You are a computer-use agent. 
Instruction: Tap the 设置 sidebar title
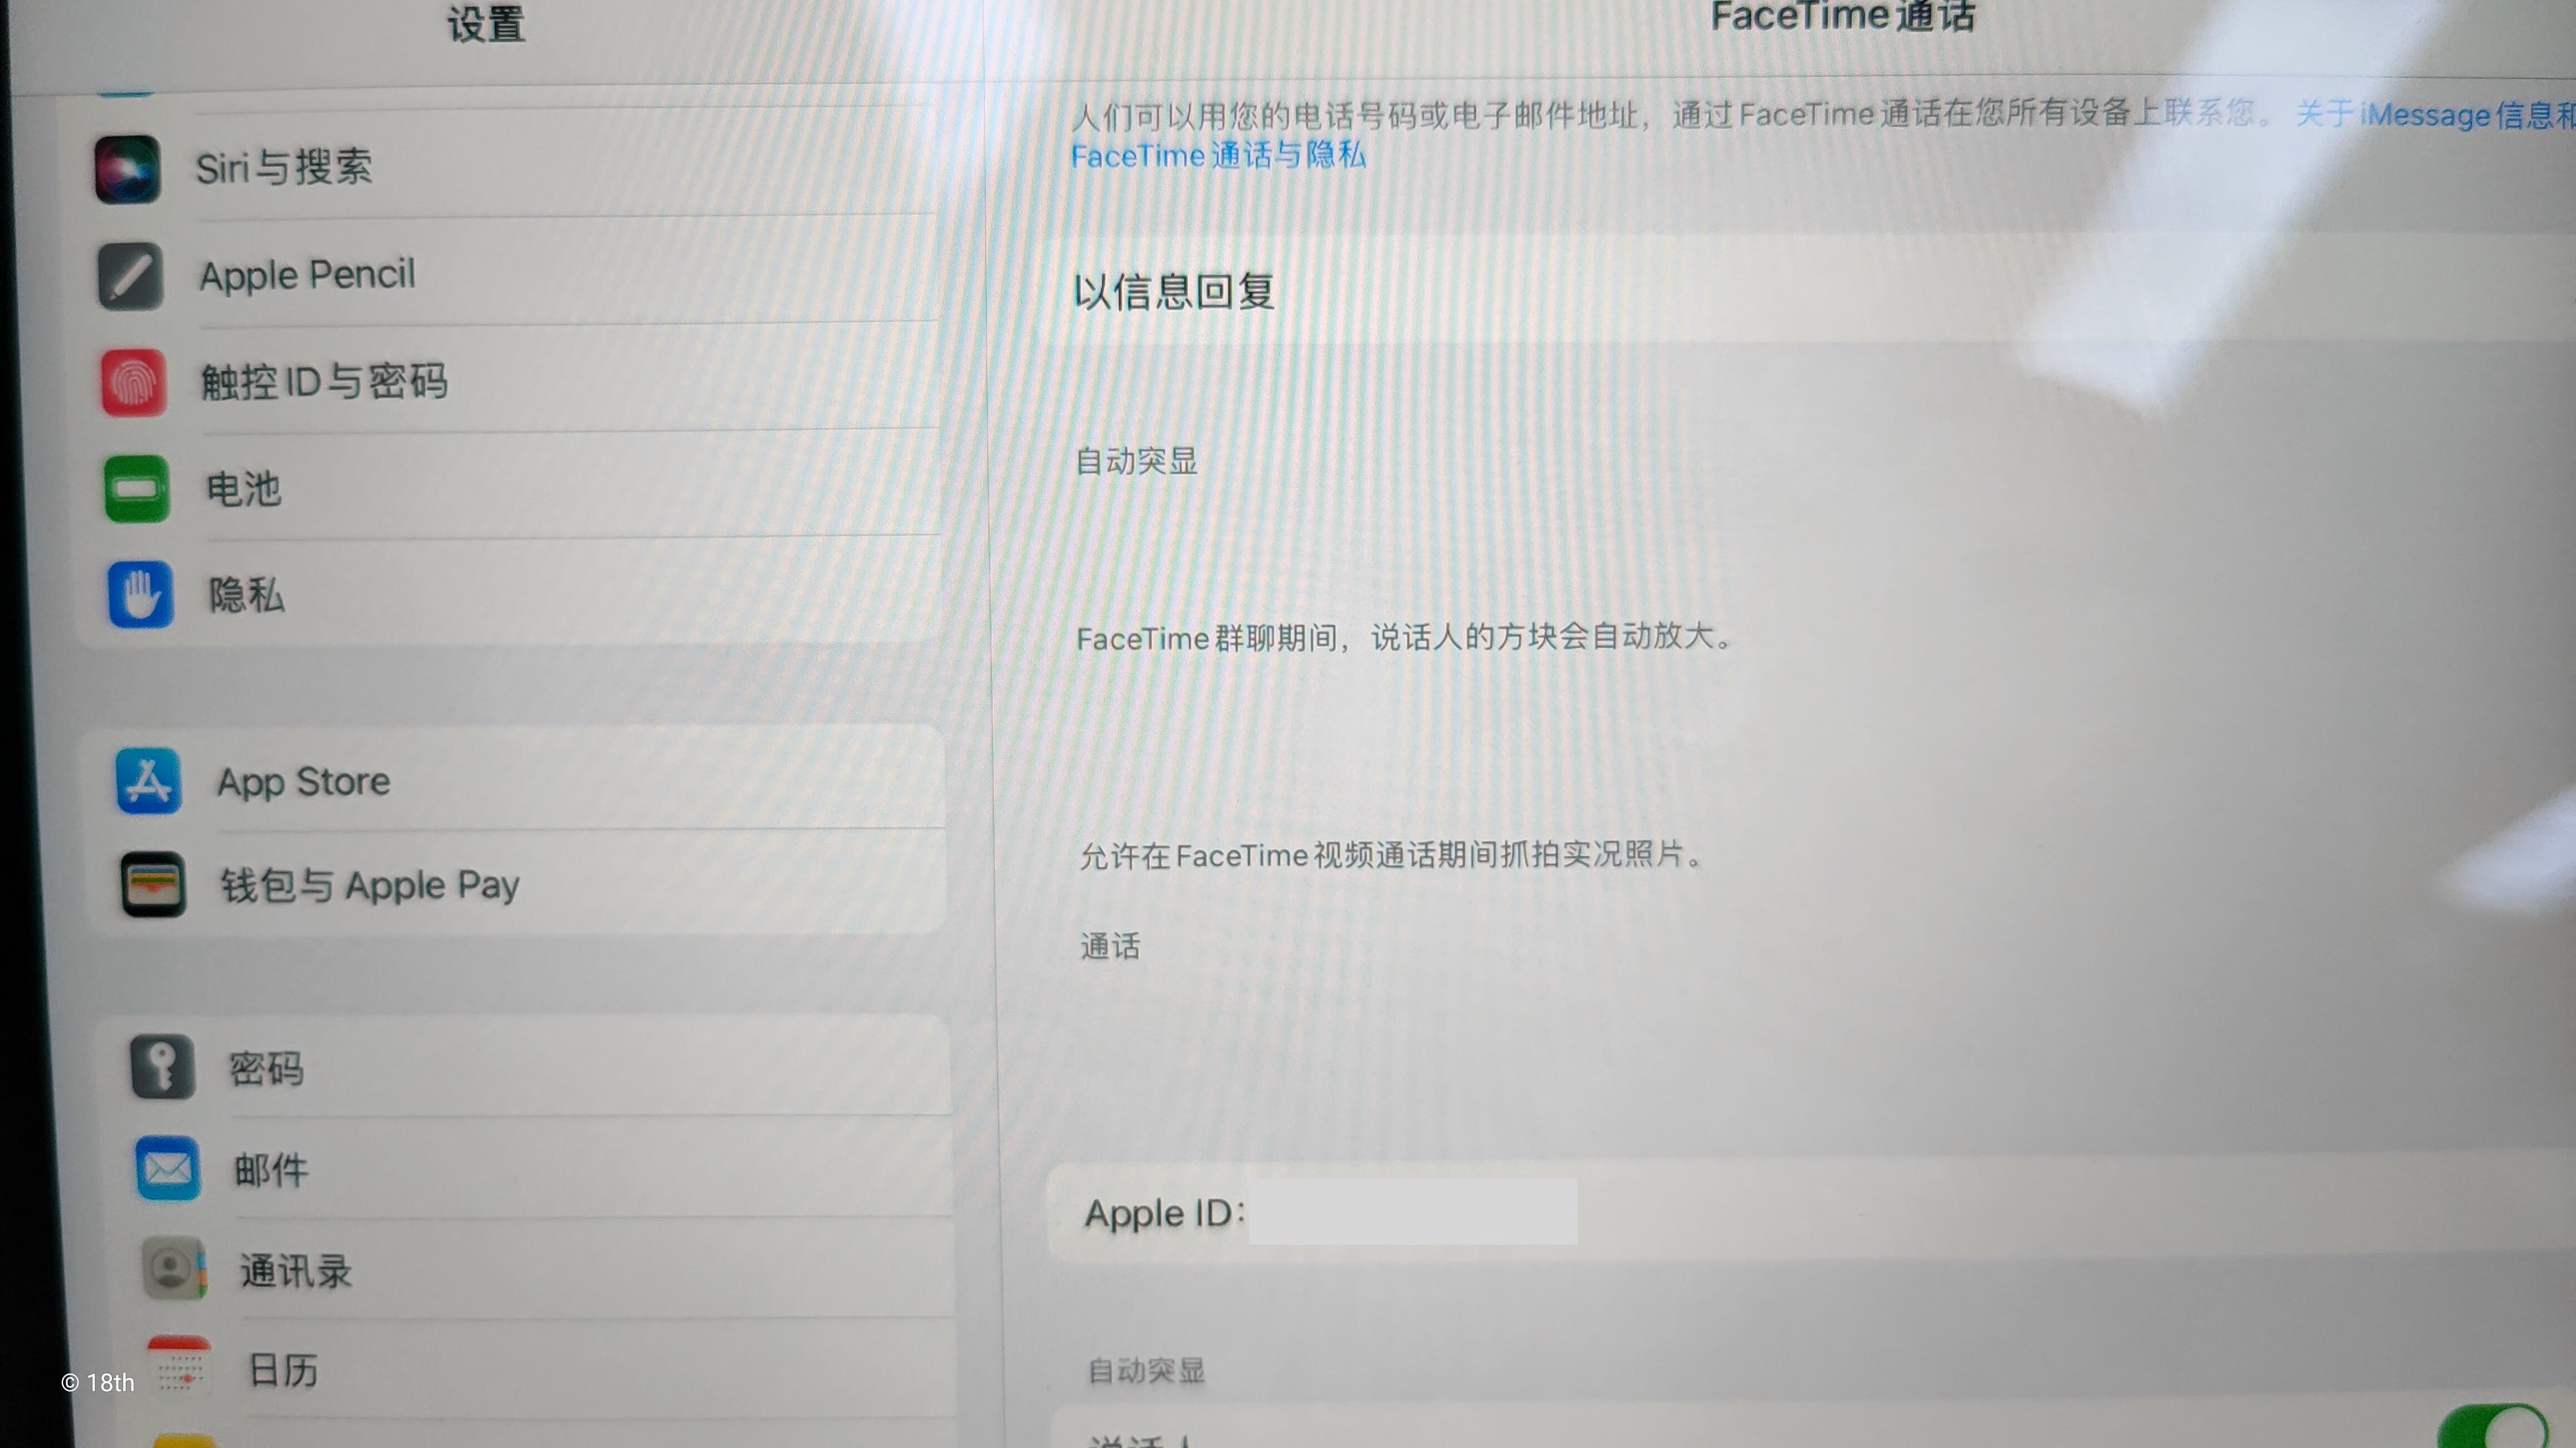coord(486,24)
